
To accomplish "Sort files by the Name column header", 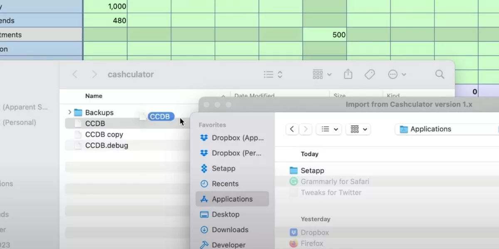I will (94, 96).
